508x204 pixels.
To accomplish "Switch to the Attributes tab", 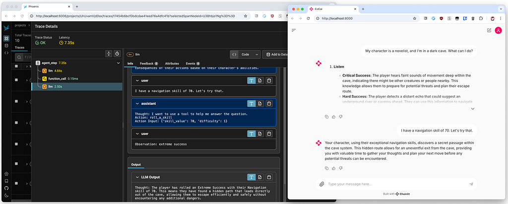I will point(172,64).
